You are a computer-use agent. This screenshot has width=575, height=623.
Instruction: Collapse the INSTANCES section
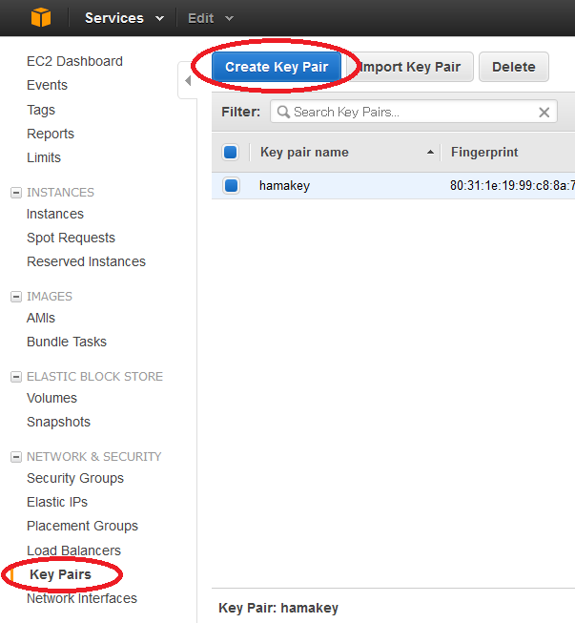(x=16, y=193)
